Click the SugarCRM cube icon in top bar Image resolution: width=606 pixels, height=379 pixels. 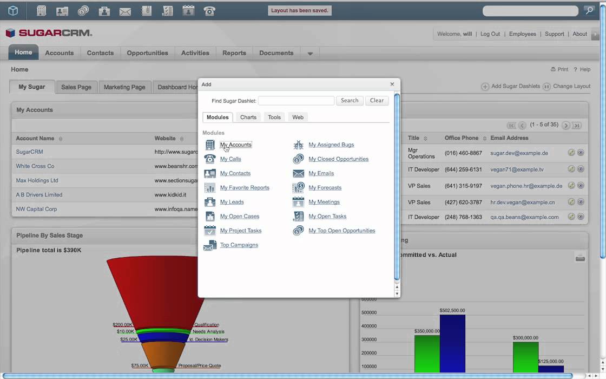click(x=13, y=10)
